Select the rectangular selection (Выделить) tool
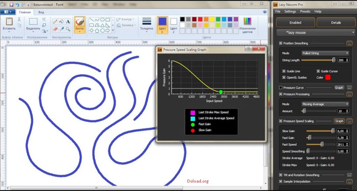Viewport: 357px width, 191px height. (x=33, y=22)
